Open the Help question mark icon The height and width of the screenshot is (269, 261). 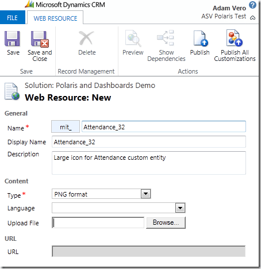[x=252, y=5]
